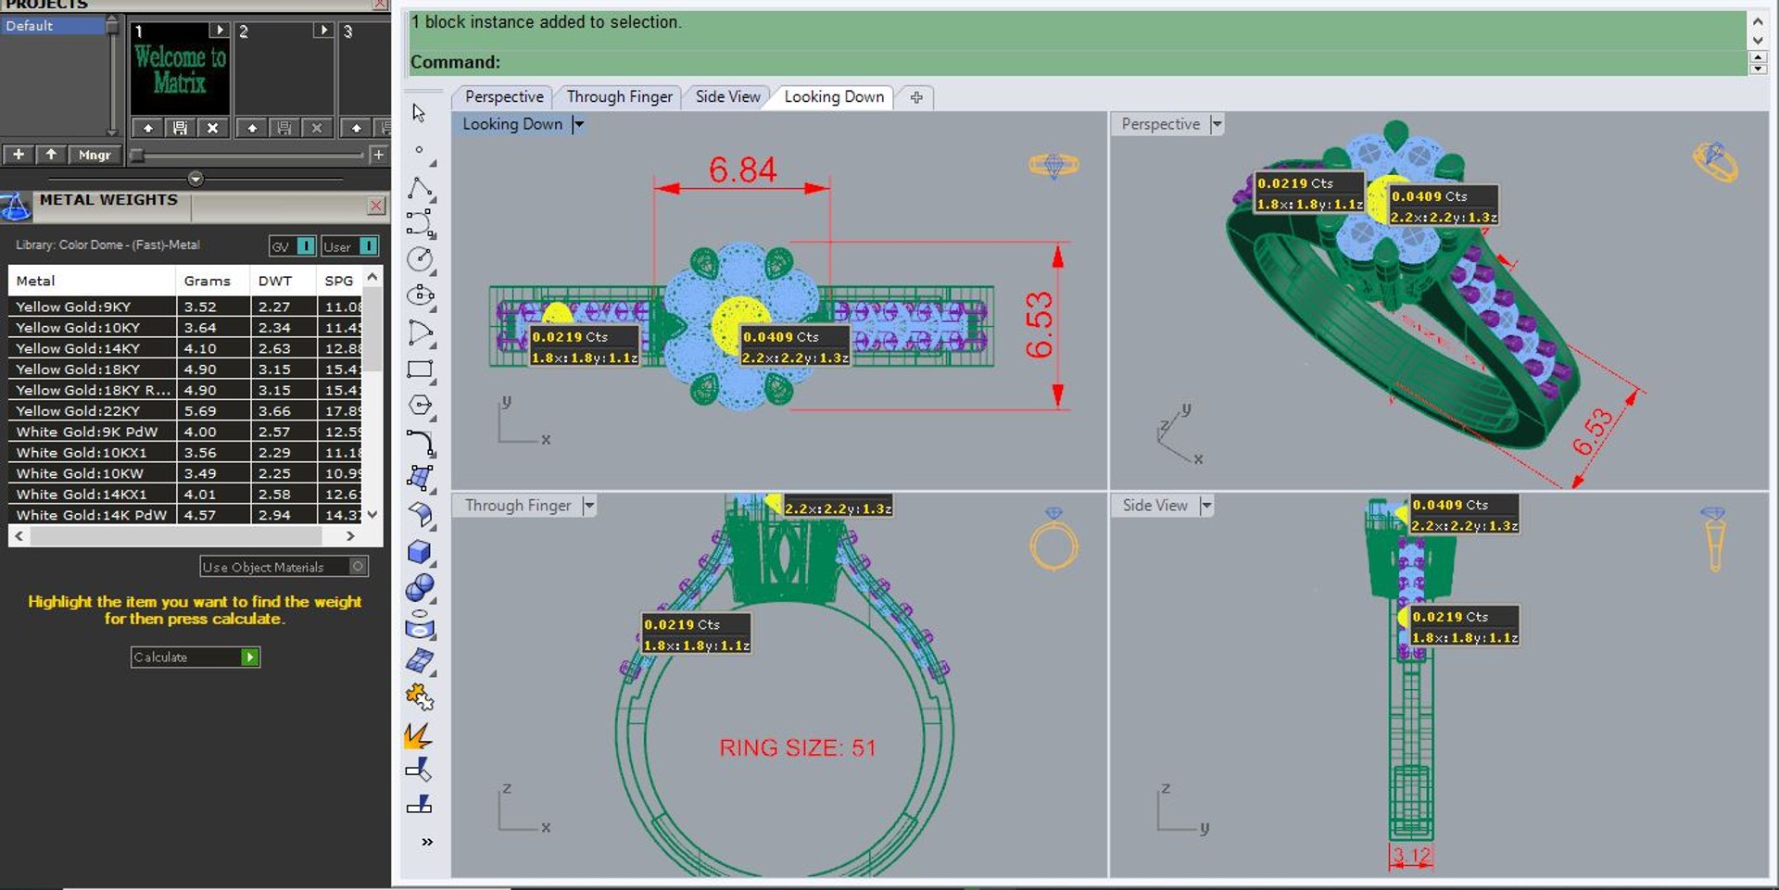Select the ellipse drawing tool

coord(420,295)
